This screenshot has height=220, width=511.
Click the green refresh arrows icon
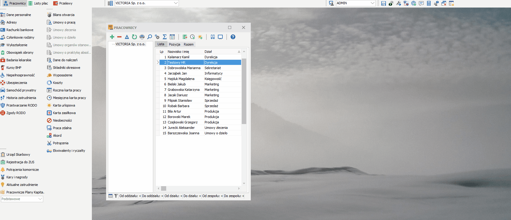click(x=134, y=37)
